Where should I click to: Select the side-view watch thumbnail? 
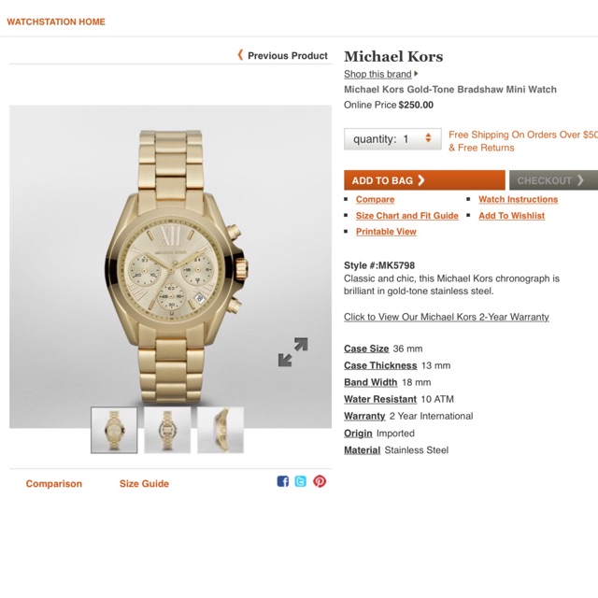(x=221, y=430)
